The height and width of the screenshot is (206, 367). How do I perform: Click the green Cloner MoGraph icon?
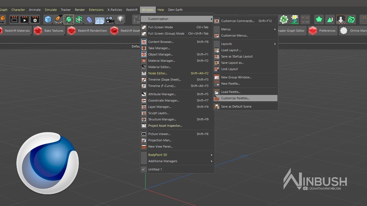click(79, 19)
